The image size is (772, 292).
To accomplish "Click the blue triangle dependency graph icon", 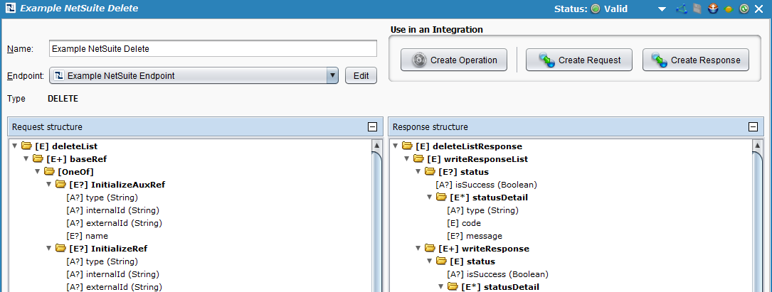I will point(681,9).
